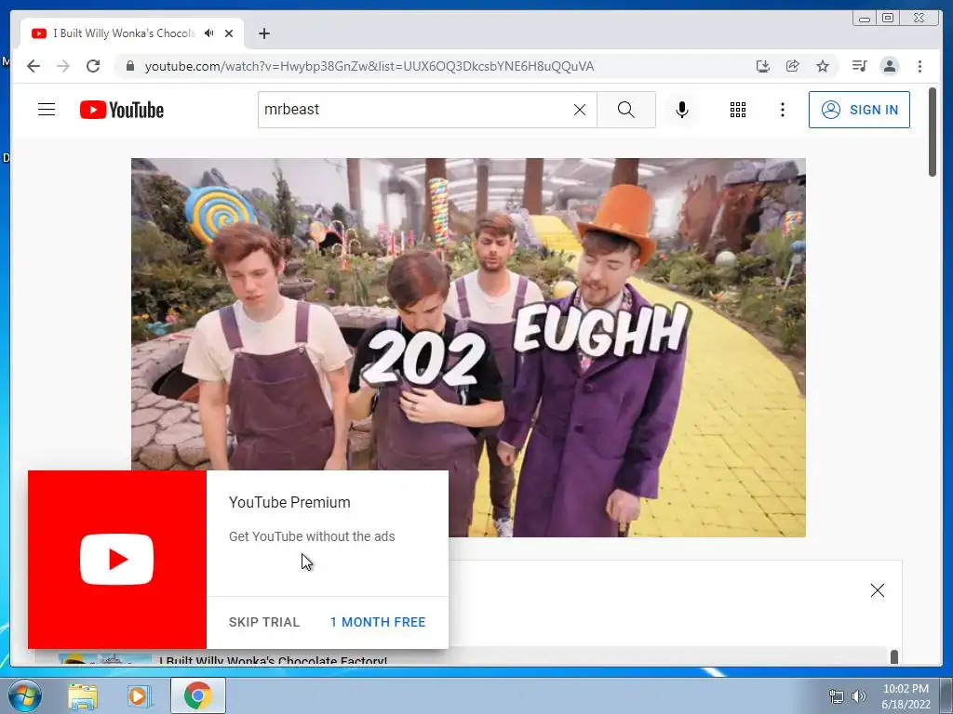Click the browser page vertical scrollbar thumb
Viewport: 953px width, 714px height.
[933, 132]
